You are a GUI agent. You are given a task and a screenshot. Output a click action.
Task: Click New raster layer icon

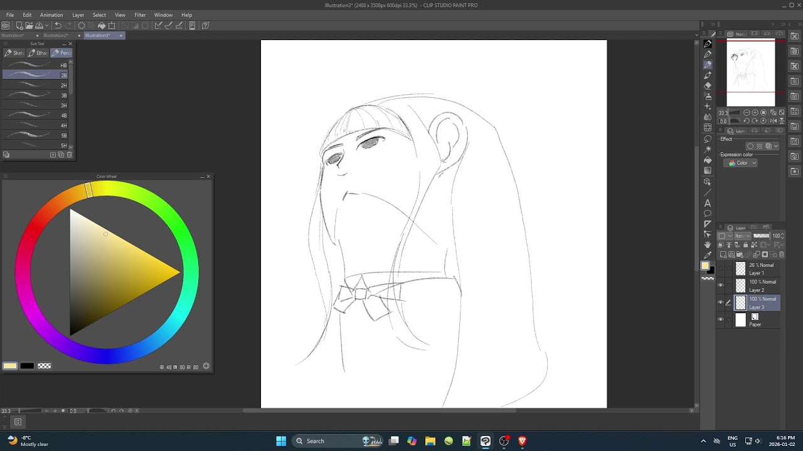click(723, 255)
